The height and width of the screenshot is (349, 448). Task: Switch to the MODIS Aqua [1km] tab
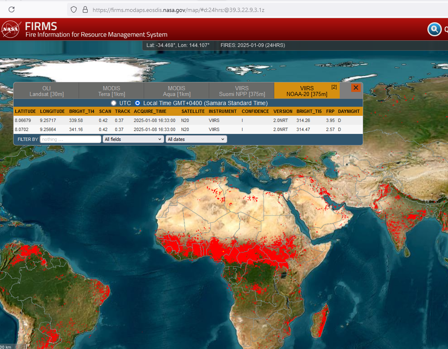pos(177,91)
